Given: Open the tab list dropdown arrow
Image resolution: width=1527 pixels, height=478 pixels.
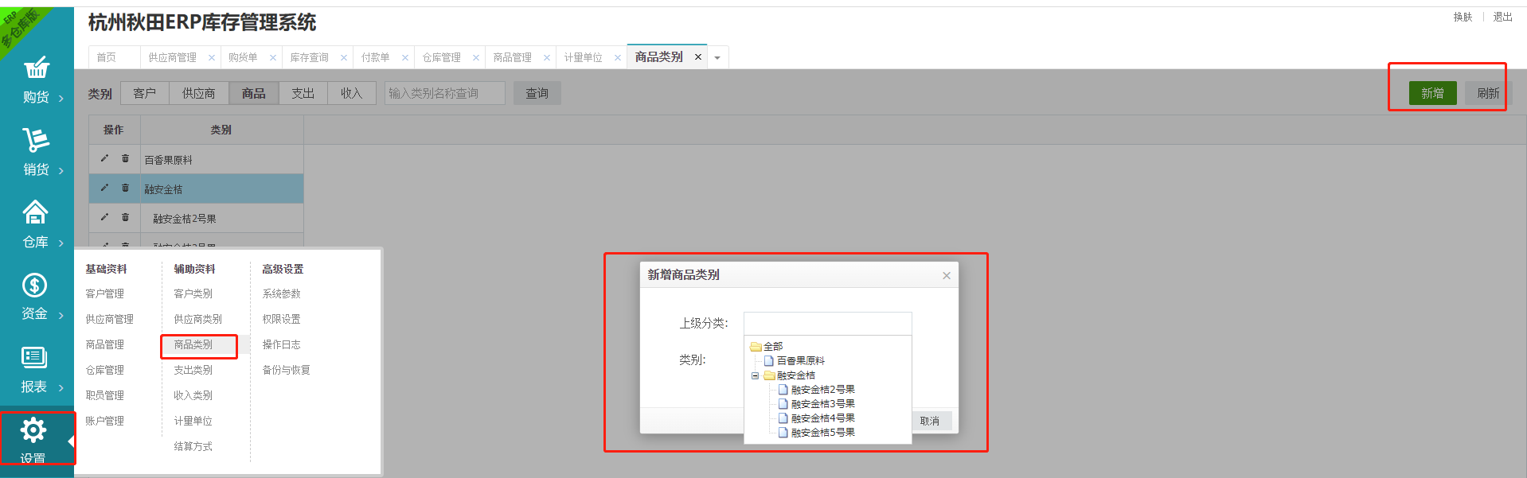Looking at the screenshot, I should 717,58.
